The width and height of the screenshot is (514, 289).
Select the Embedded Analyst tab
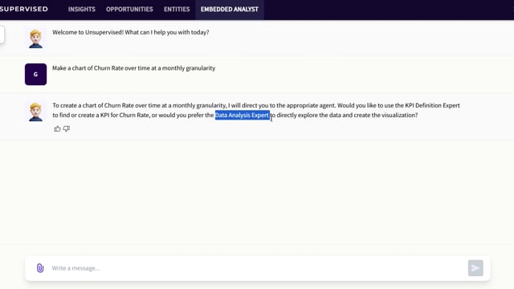click(x=230, y=9)
